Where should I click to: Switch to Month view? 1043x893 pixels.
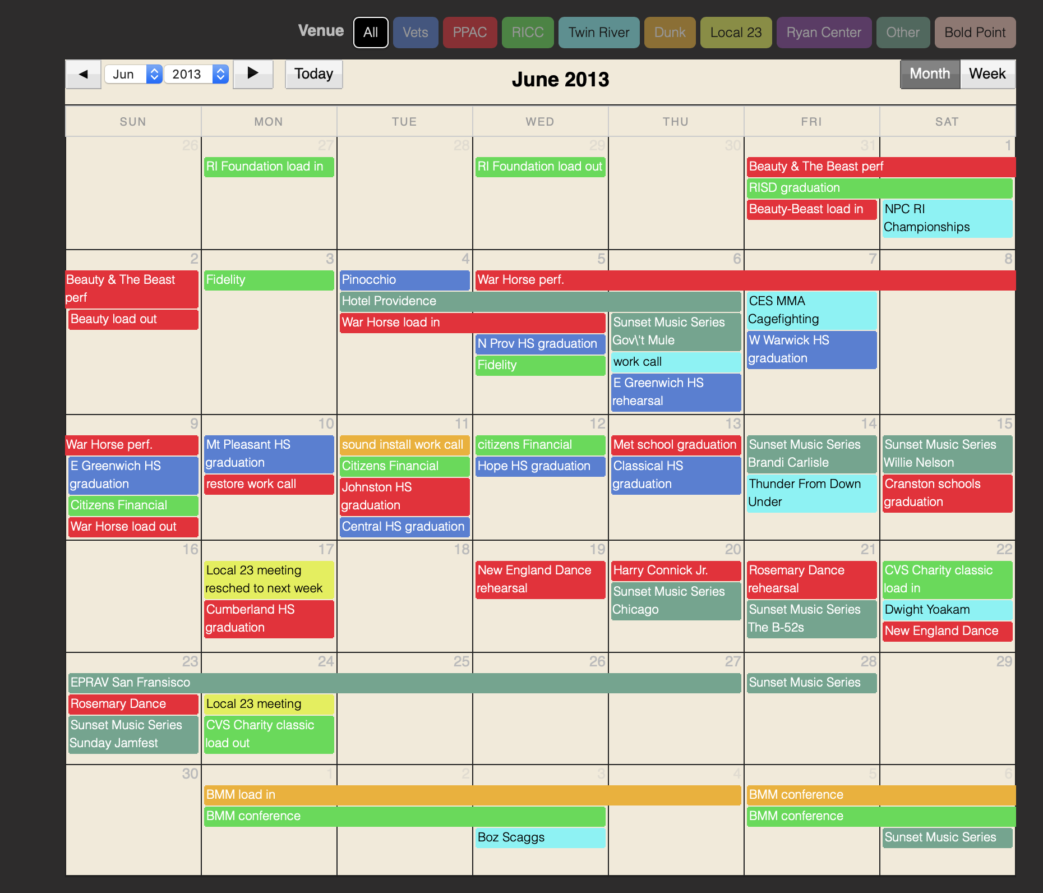point(929,74)
